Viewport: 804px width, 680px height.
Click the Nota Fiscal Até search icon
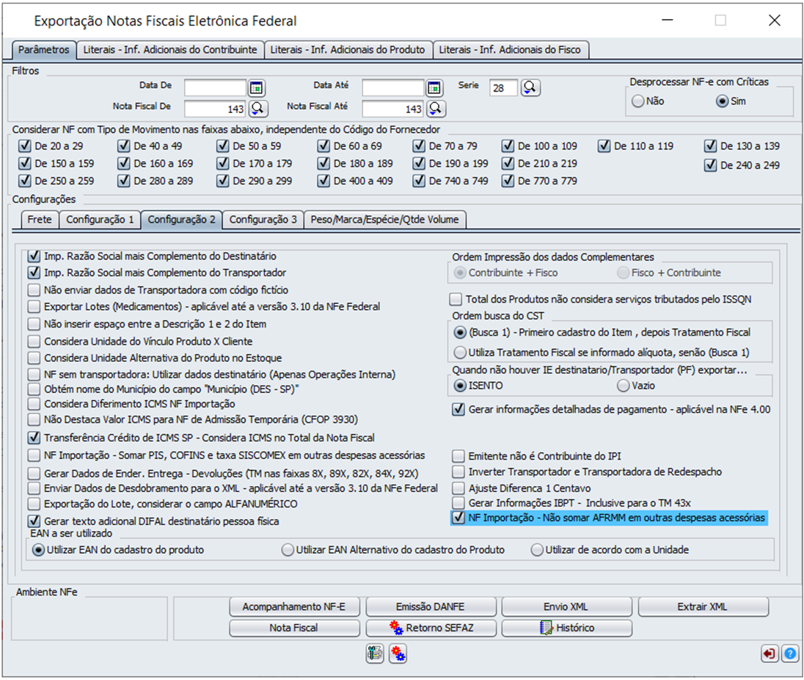pyautogui.click(x=436, y=108)
